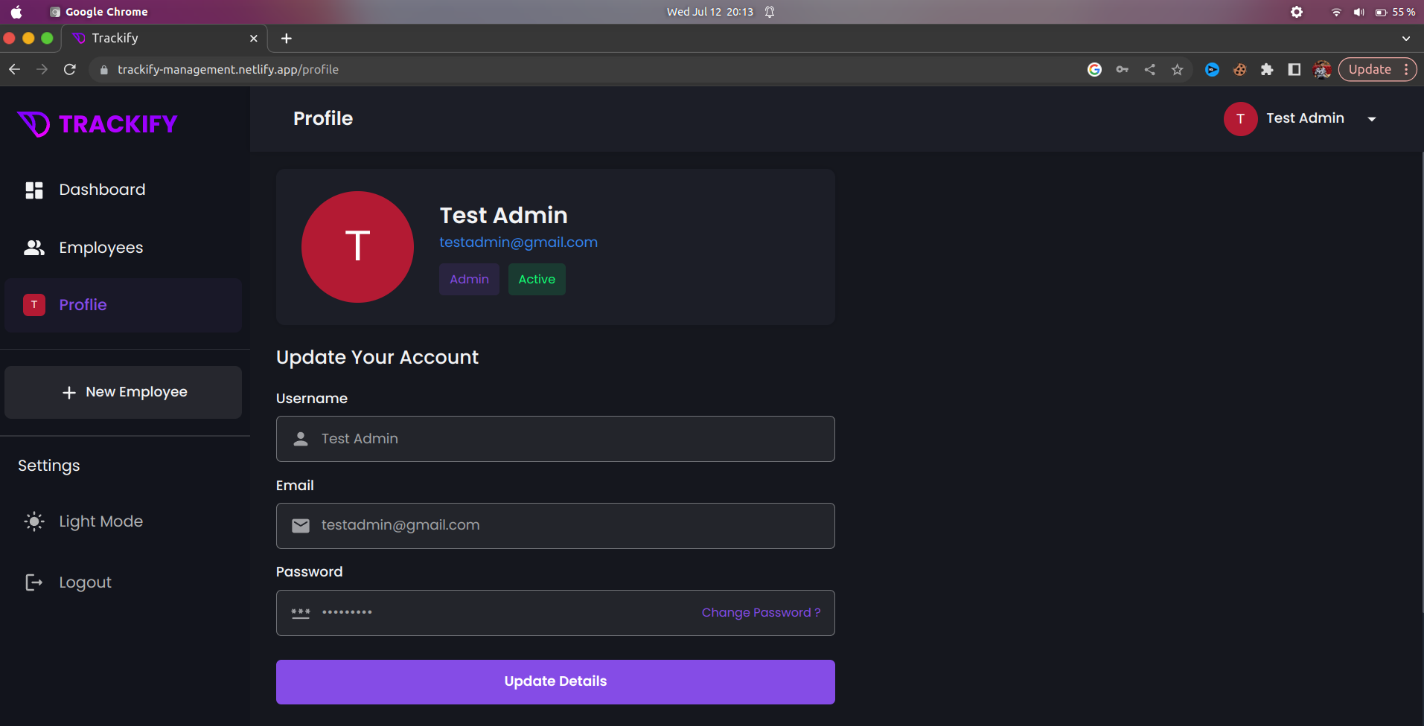
Task: Add a New Employee
Action: (x=123, y=392)
